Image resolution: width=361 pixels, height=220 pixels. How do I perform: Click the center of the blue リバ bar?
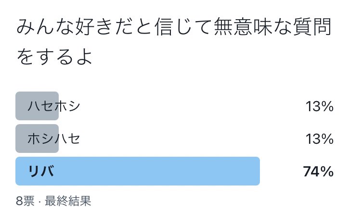138,171
